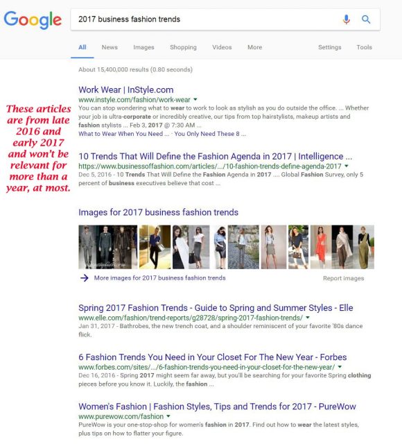Open the three men's suits thumbnail
Image resolution: width=402 pixels, height=444 pixels.
[x=108, y=247]
